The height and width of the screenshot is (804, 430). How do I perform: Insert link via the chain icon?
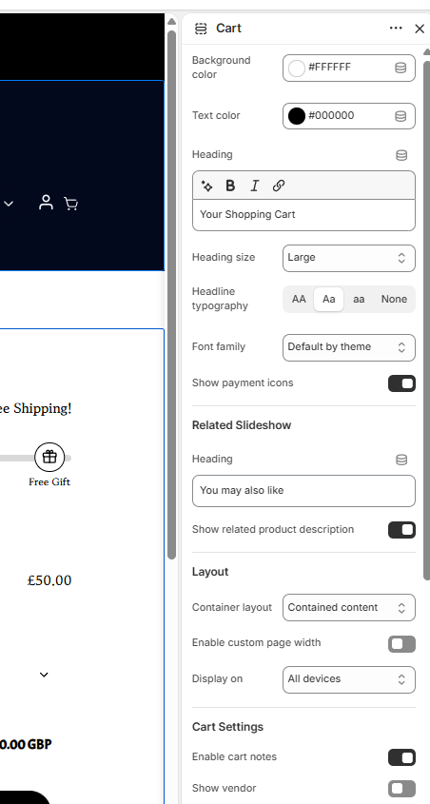point(279,186)
